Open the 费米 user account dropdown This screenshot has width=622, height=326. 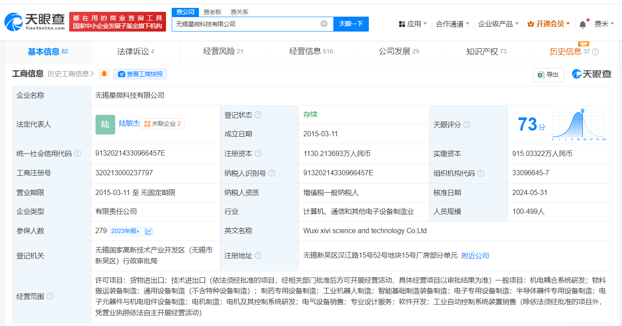coord(604,24)
